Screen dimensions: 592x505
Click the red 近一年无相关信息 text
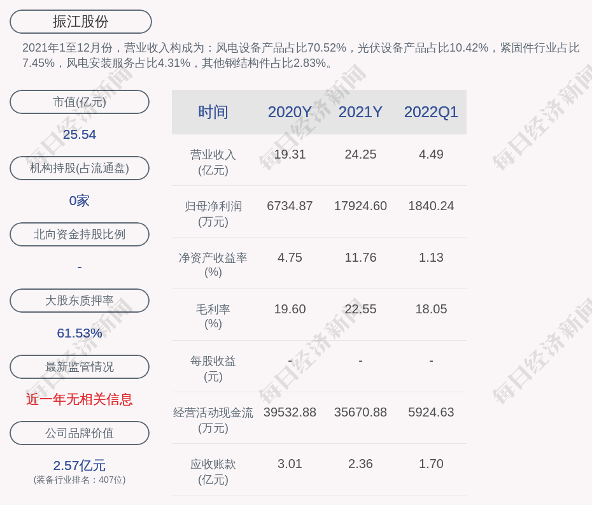pos(80,399)
